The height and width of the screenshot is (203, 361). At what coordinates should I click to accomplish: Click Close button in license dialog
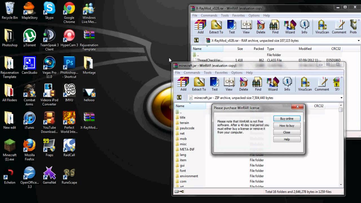click(x=287, y=132)
